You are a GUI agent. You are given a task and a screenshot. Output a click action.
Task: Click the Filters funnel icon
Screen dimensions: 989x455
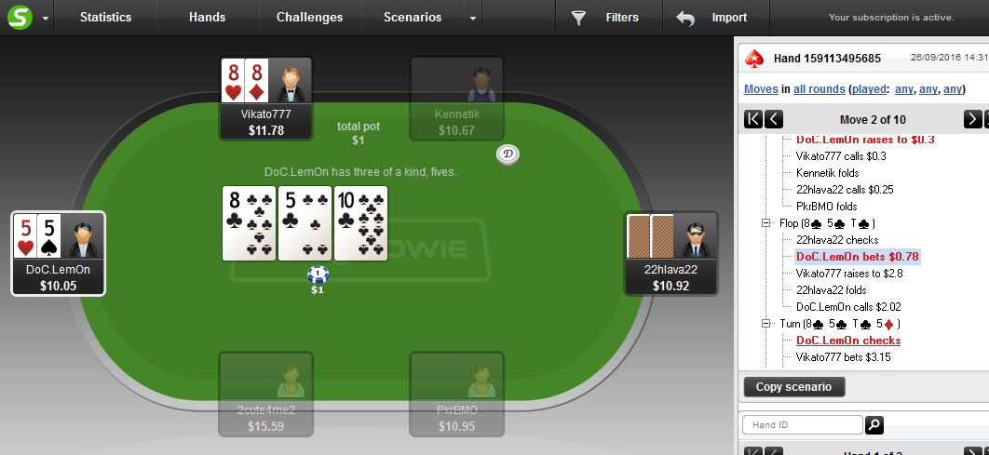point(578,18)
